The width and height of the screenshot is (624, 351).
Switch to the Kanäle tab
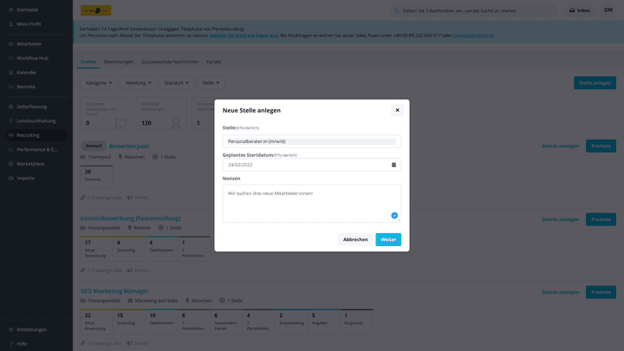[x=213, y=62]
